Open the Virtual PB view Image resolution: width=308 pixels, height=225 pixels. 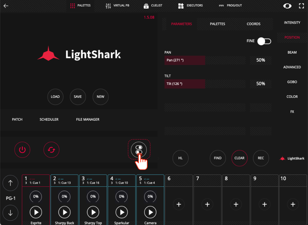coord(117,6)
